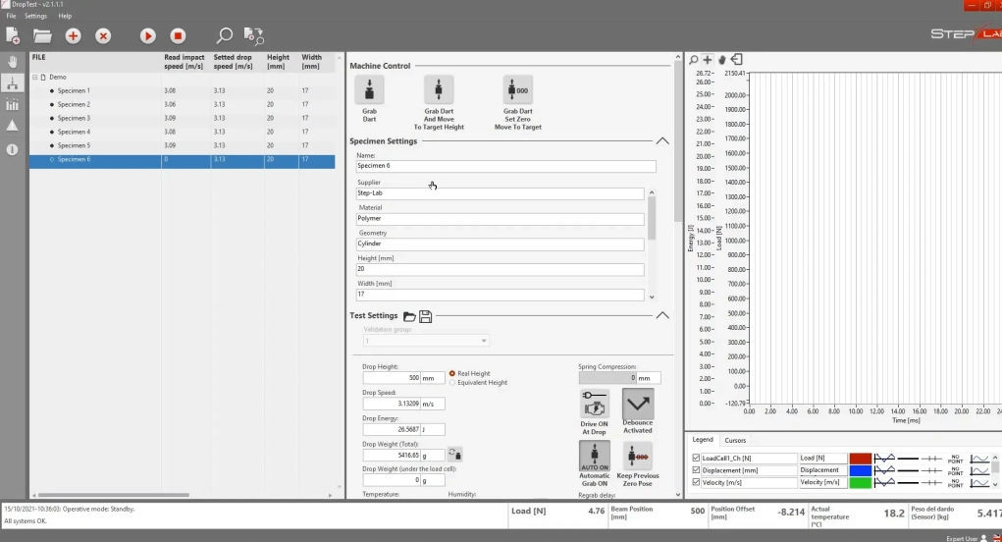Click the Drop Height input field
This screenshot has height=542, width=1002.
[392, 378]
